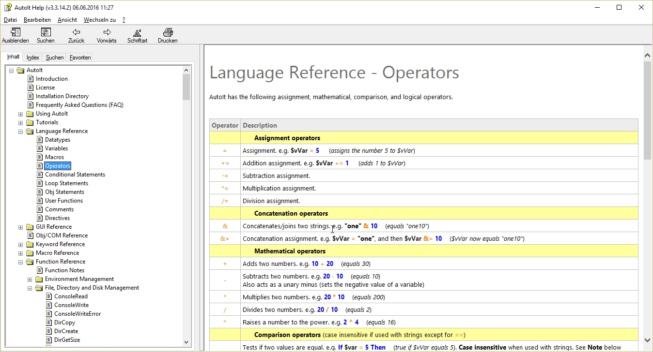Open the Obj/COM Reference topic
Screen dimensions: 653x352
pyautogui.click(x=62, y=235)
